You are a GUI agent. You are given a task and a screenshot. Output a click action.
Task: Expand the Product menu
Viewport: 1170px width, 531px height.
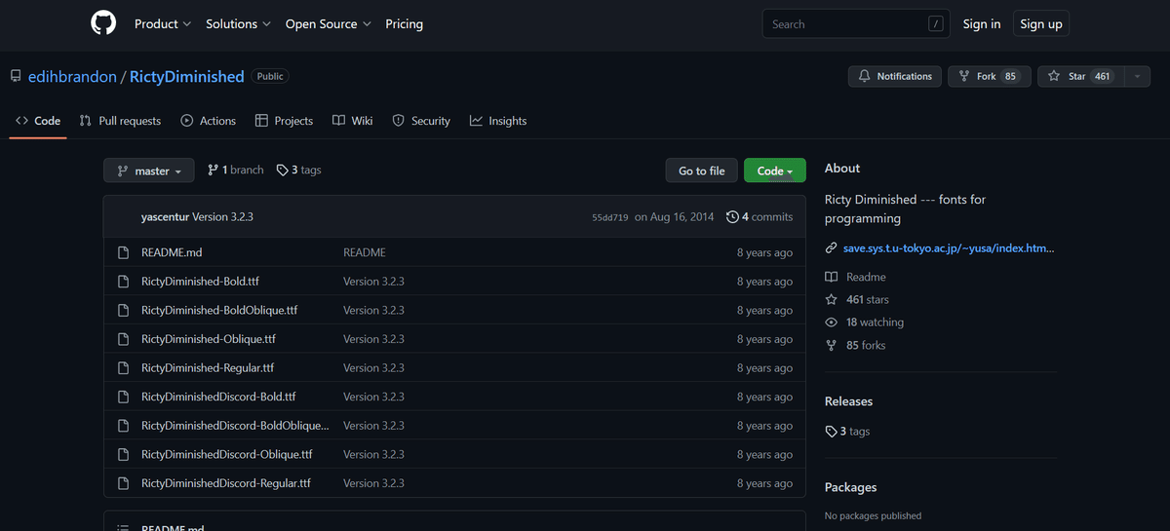(x=162, y=23)
